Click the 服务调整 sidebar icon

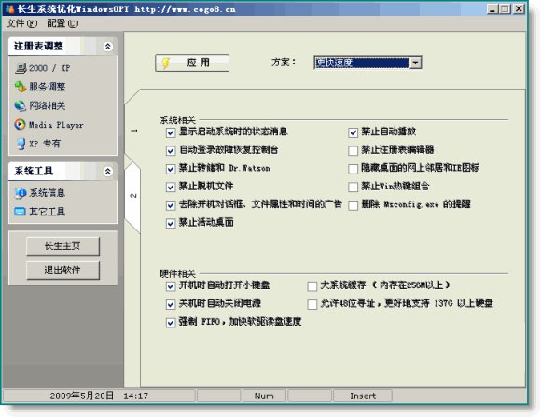pos(21,87)
